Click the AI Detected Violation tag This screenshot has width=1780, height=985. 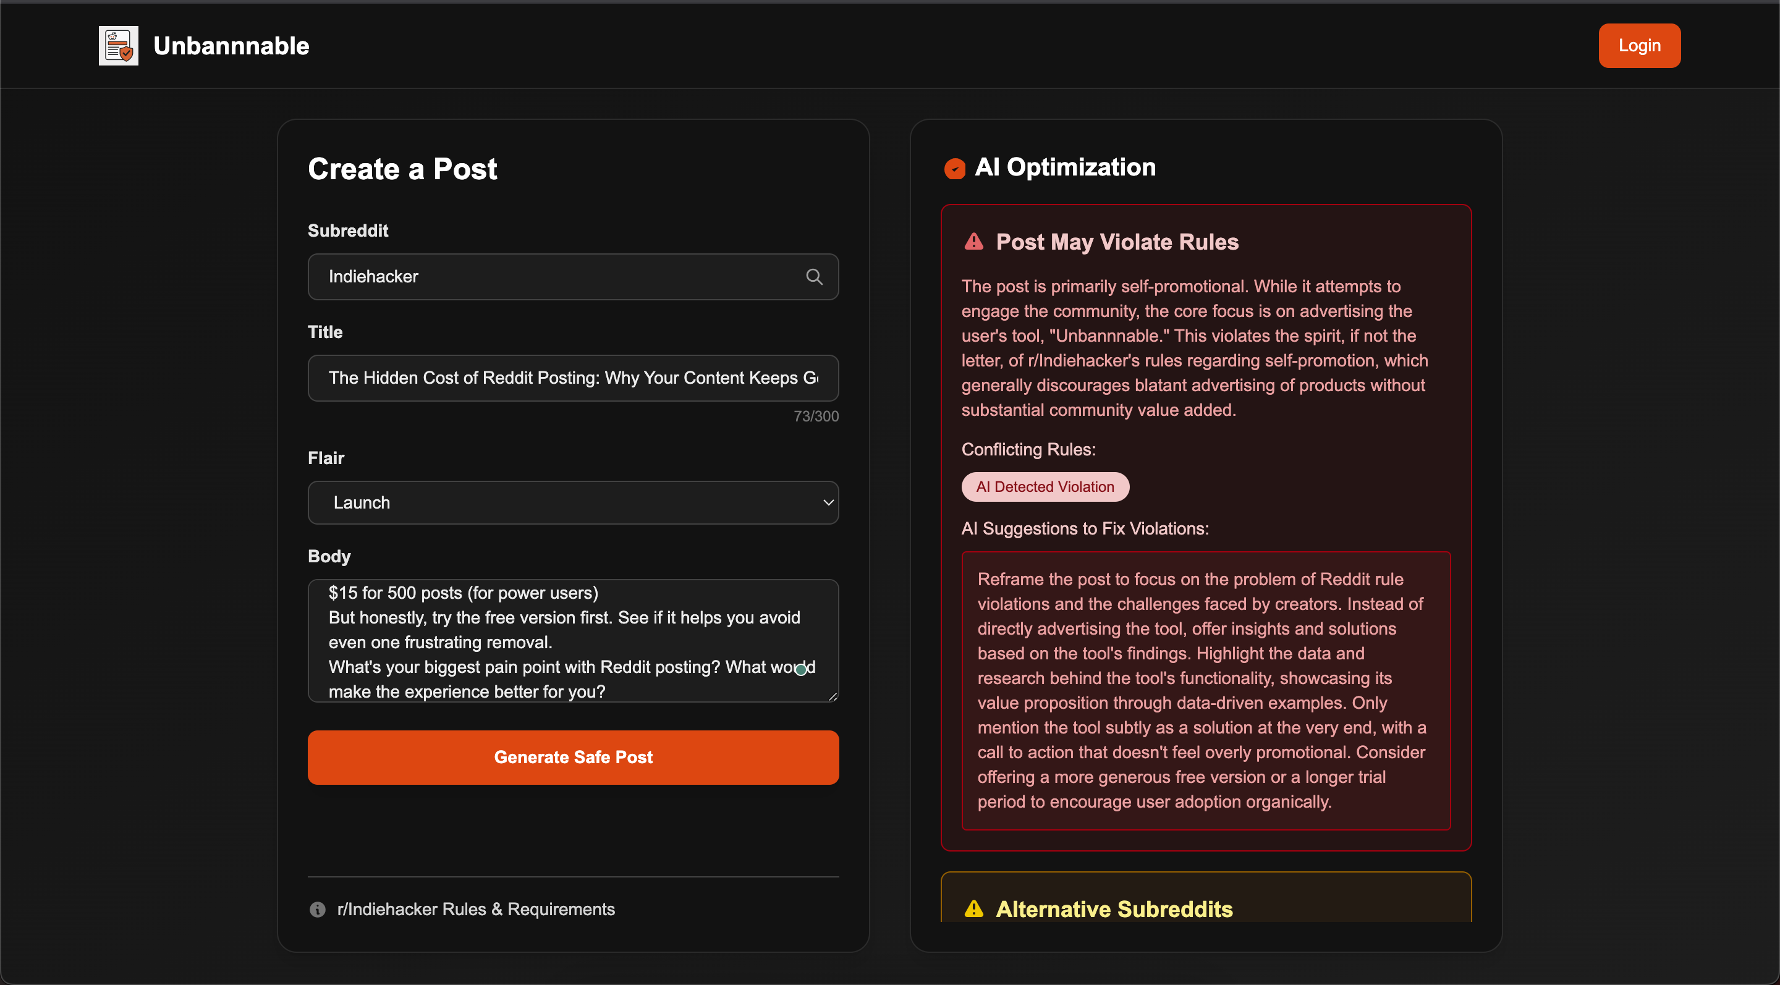[1045, 487]
